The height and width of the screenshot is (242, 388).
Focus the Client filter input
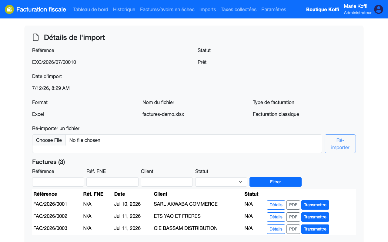[x=167, y=182]
